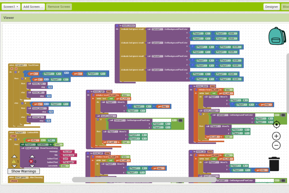
Task: Click the red error X indicator
Action: [x=31, y=161]
